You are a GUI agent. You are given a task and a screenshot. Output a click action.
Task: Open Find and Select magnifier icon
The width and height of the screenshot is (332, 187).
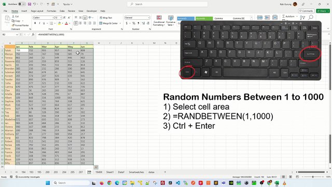pyautogui.click(x=311, y=17)
